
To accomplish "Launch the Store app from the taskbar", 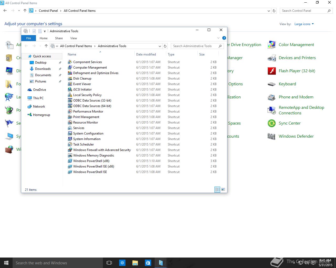I will pyautogui.click(x=148, y=263).
